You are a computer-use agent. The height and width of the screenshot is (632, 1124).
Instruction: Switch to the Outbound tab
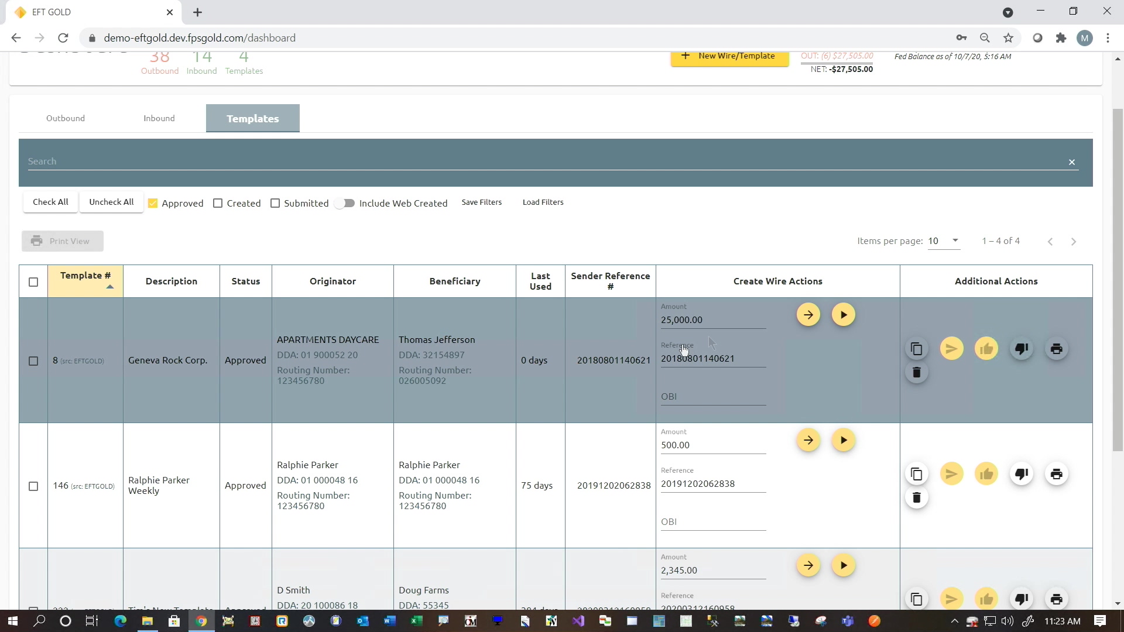pos(66,118)
